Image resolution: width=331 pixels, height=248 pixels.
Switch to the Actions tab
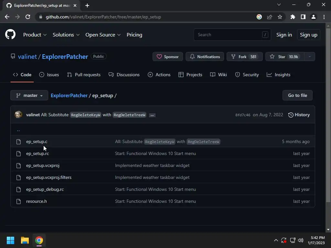tap(159, 75)
